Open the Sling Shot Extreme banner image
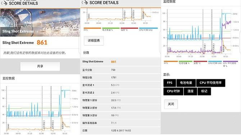The width and height of the screenshot is (241, 135). [40, 22]
